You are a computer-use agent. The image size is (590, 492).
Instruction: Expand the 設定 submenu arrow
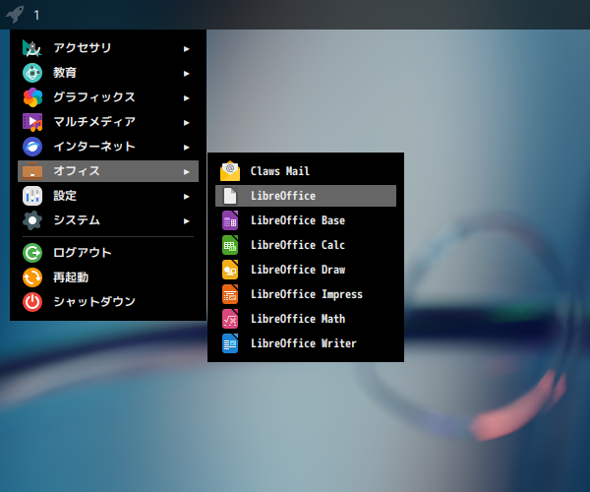[x=186, y=197]
